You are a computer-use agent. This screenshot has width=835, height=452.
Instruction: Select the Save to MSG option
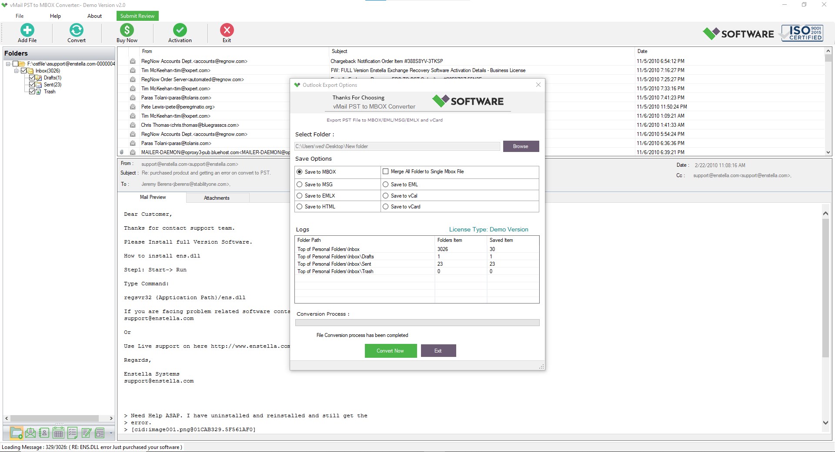(300, 185)
